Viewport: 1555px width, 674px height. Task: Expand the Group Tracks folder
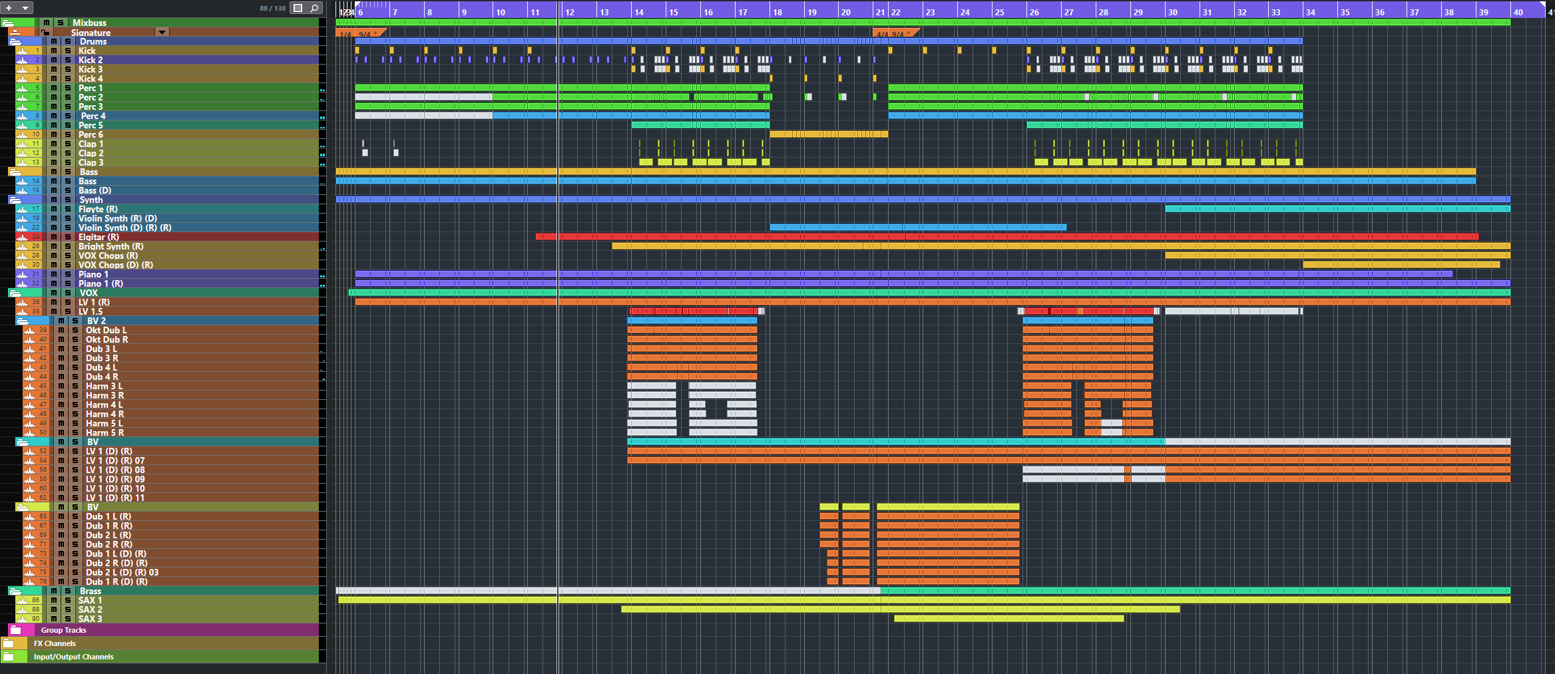pos(16,630)
